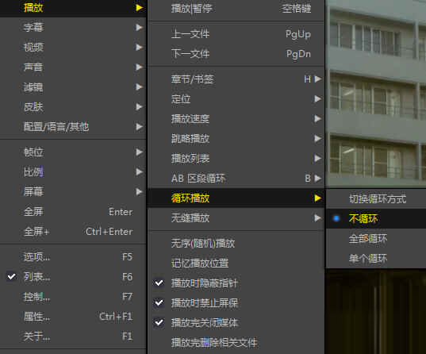Open 关于... F1 dialog

click(x=73, y=337)
